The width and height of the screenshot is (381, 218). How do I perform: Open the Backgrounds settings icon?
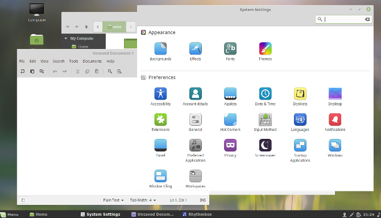(x=160, y=51)
